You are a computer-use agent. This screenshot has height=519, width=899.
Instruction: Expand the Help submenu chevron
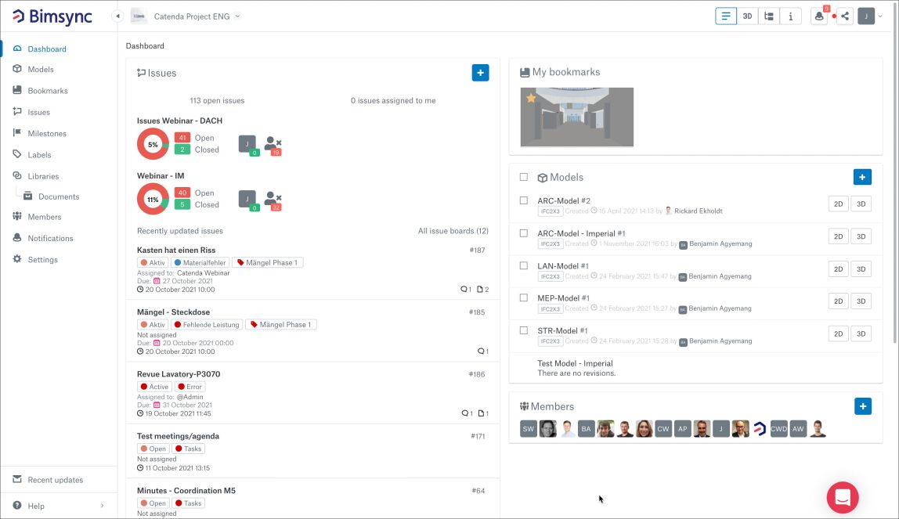pos(102,505)
